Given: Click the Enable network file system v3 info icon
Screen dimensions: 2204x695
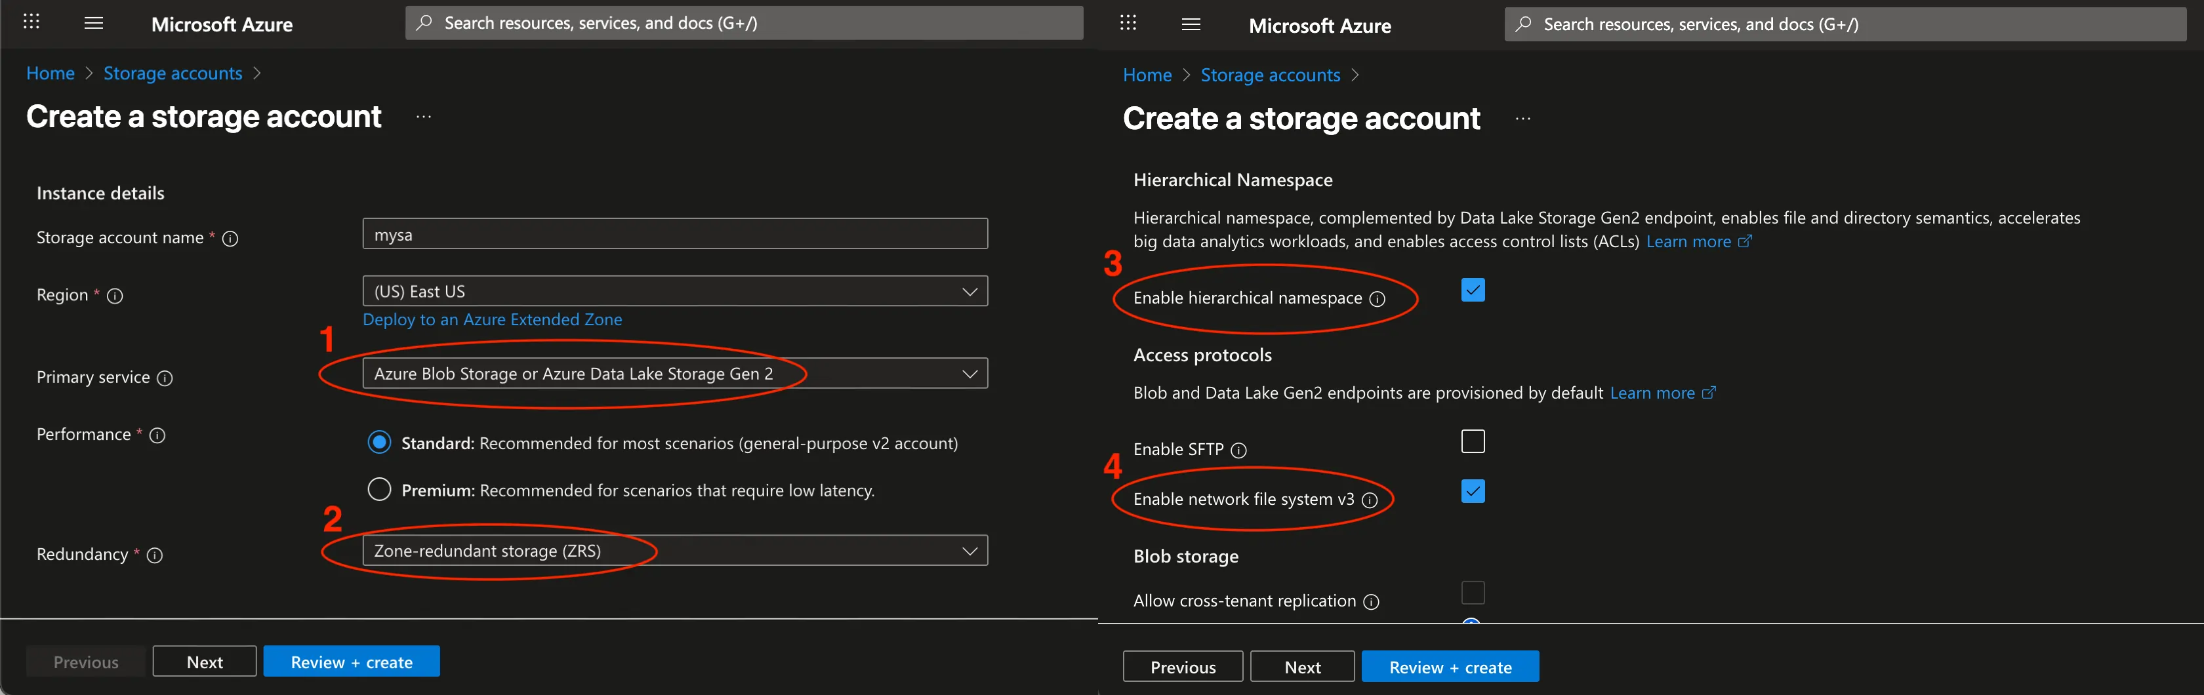Looking at the screenshot, I should coord(1370,500).
